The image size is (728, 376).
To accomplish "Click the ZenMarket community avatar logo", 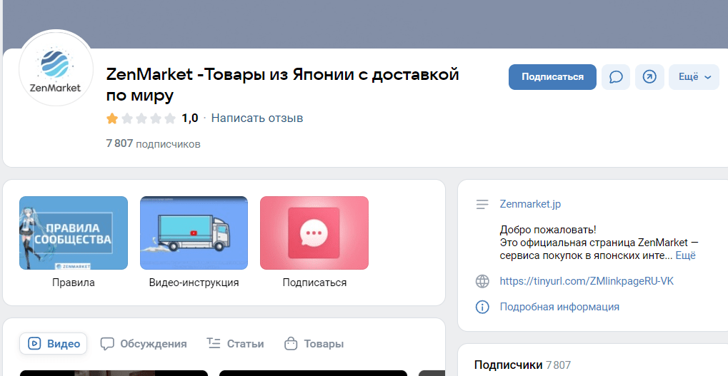I will [56, 68].
